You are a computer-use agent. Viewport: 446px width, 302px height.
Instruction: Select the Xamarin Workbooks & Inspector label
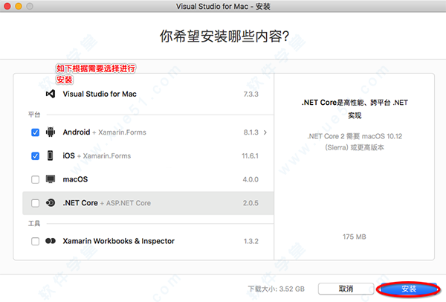tap(119, 241)
